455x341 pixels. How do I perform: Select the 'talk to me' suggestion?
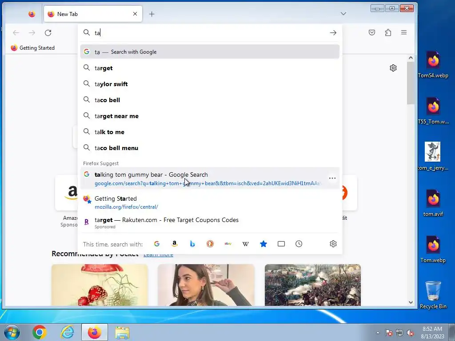pos(210,132)
